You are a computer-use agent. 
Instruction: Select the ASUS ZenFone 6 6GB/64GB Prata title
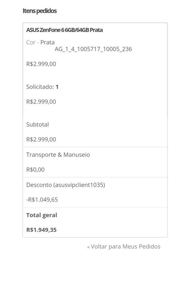(65, 30)
